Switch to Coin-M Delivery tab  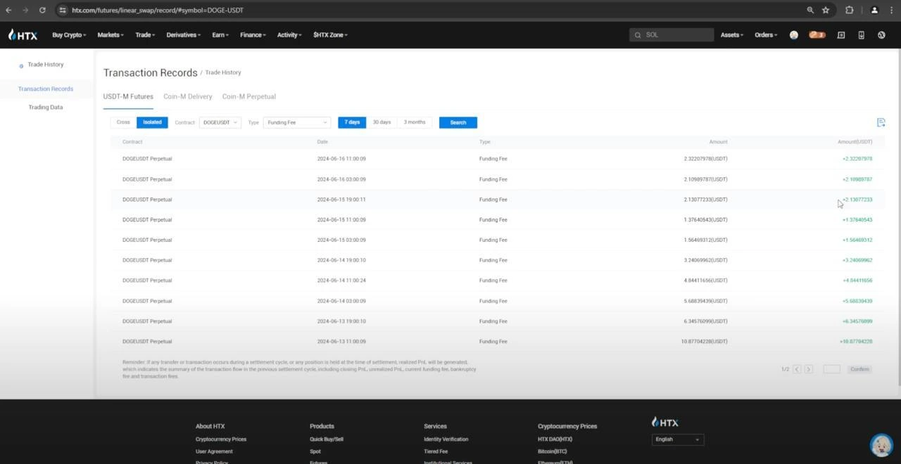[188, 96]
